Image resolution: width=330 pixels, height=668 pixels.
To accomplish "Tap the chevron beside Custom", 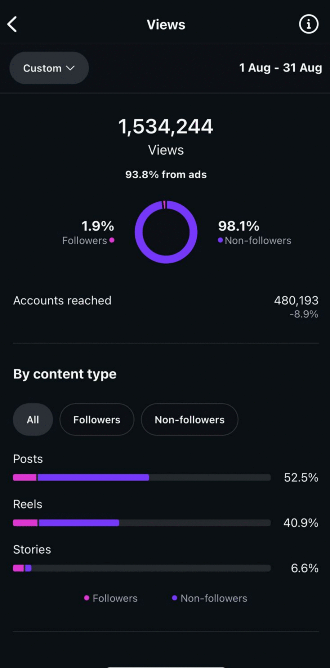I will (x=71, y=68).
